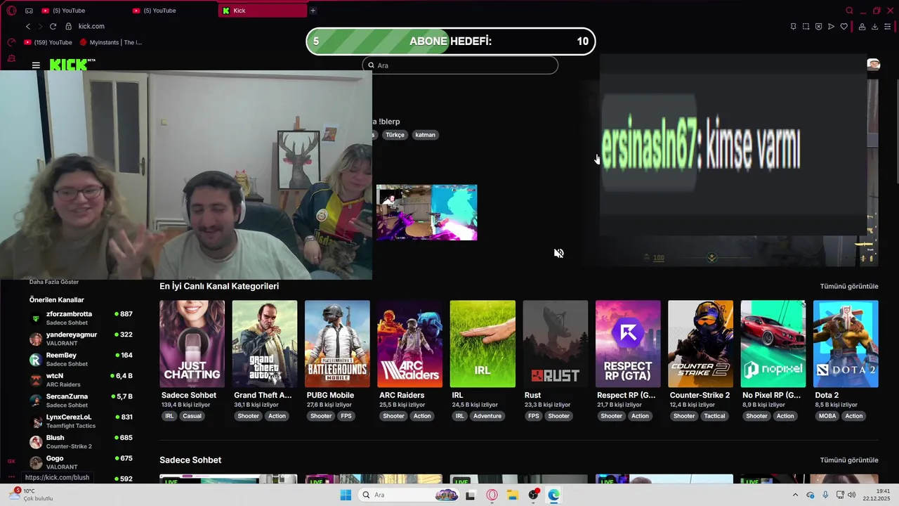Open the ad blocker shield icon

point(819,27)
